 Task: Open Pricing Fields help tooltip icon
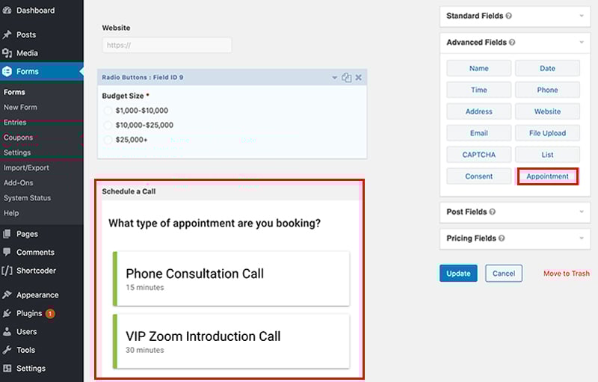[x=502, y=238]
